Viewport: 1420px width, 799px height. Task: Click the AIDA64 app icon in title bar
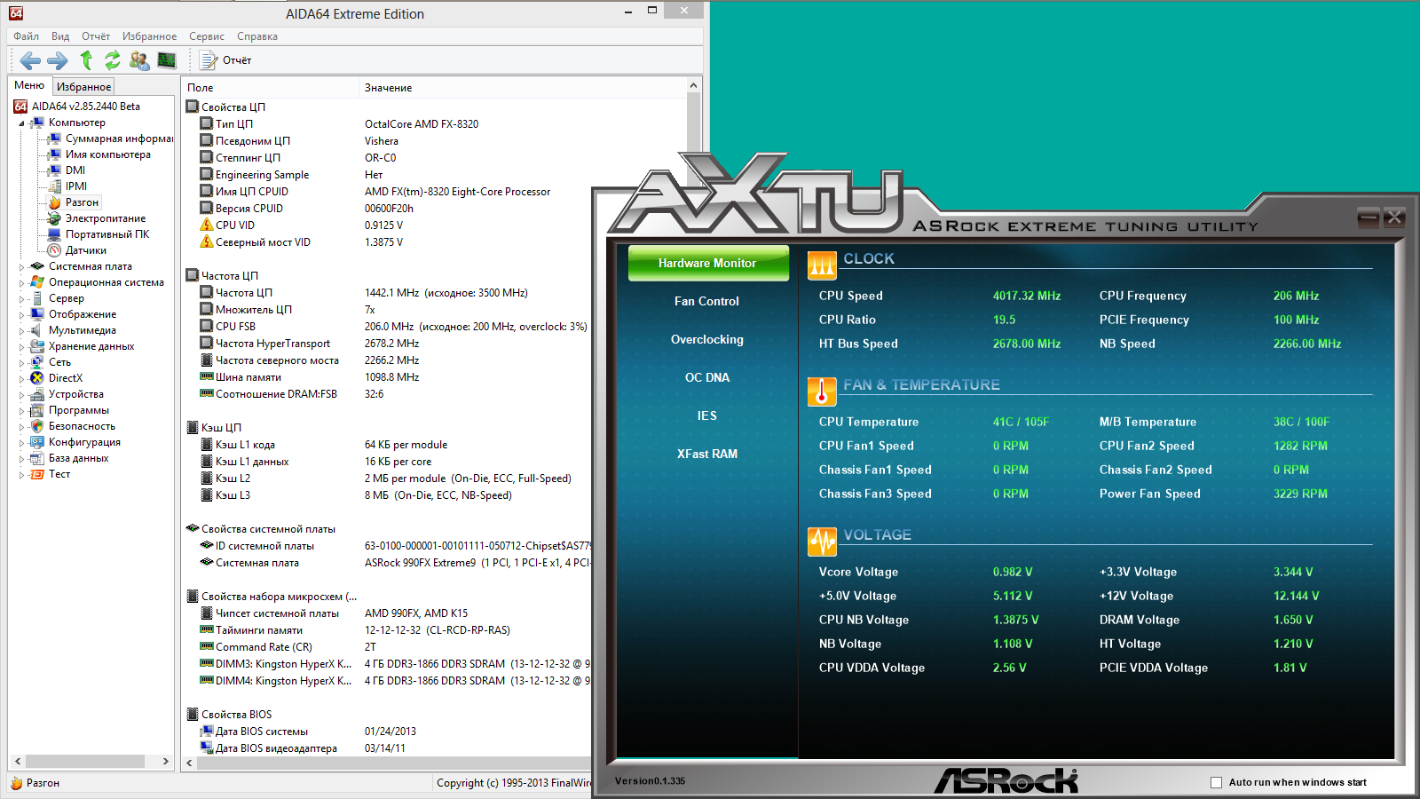[x=16, y=13]
